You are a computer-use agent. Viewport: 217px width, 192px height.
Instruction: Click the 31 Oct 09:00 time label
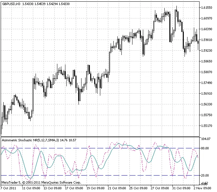[183, 188]
